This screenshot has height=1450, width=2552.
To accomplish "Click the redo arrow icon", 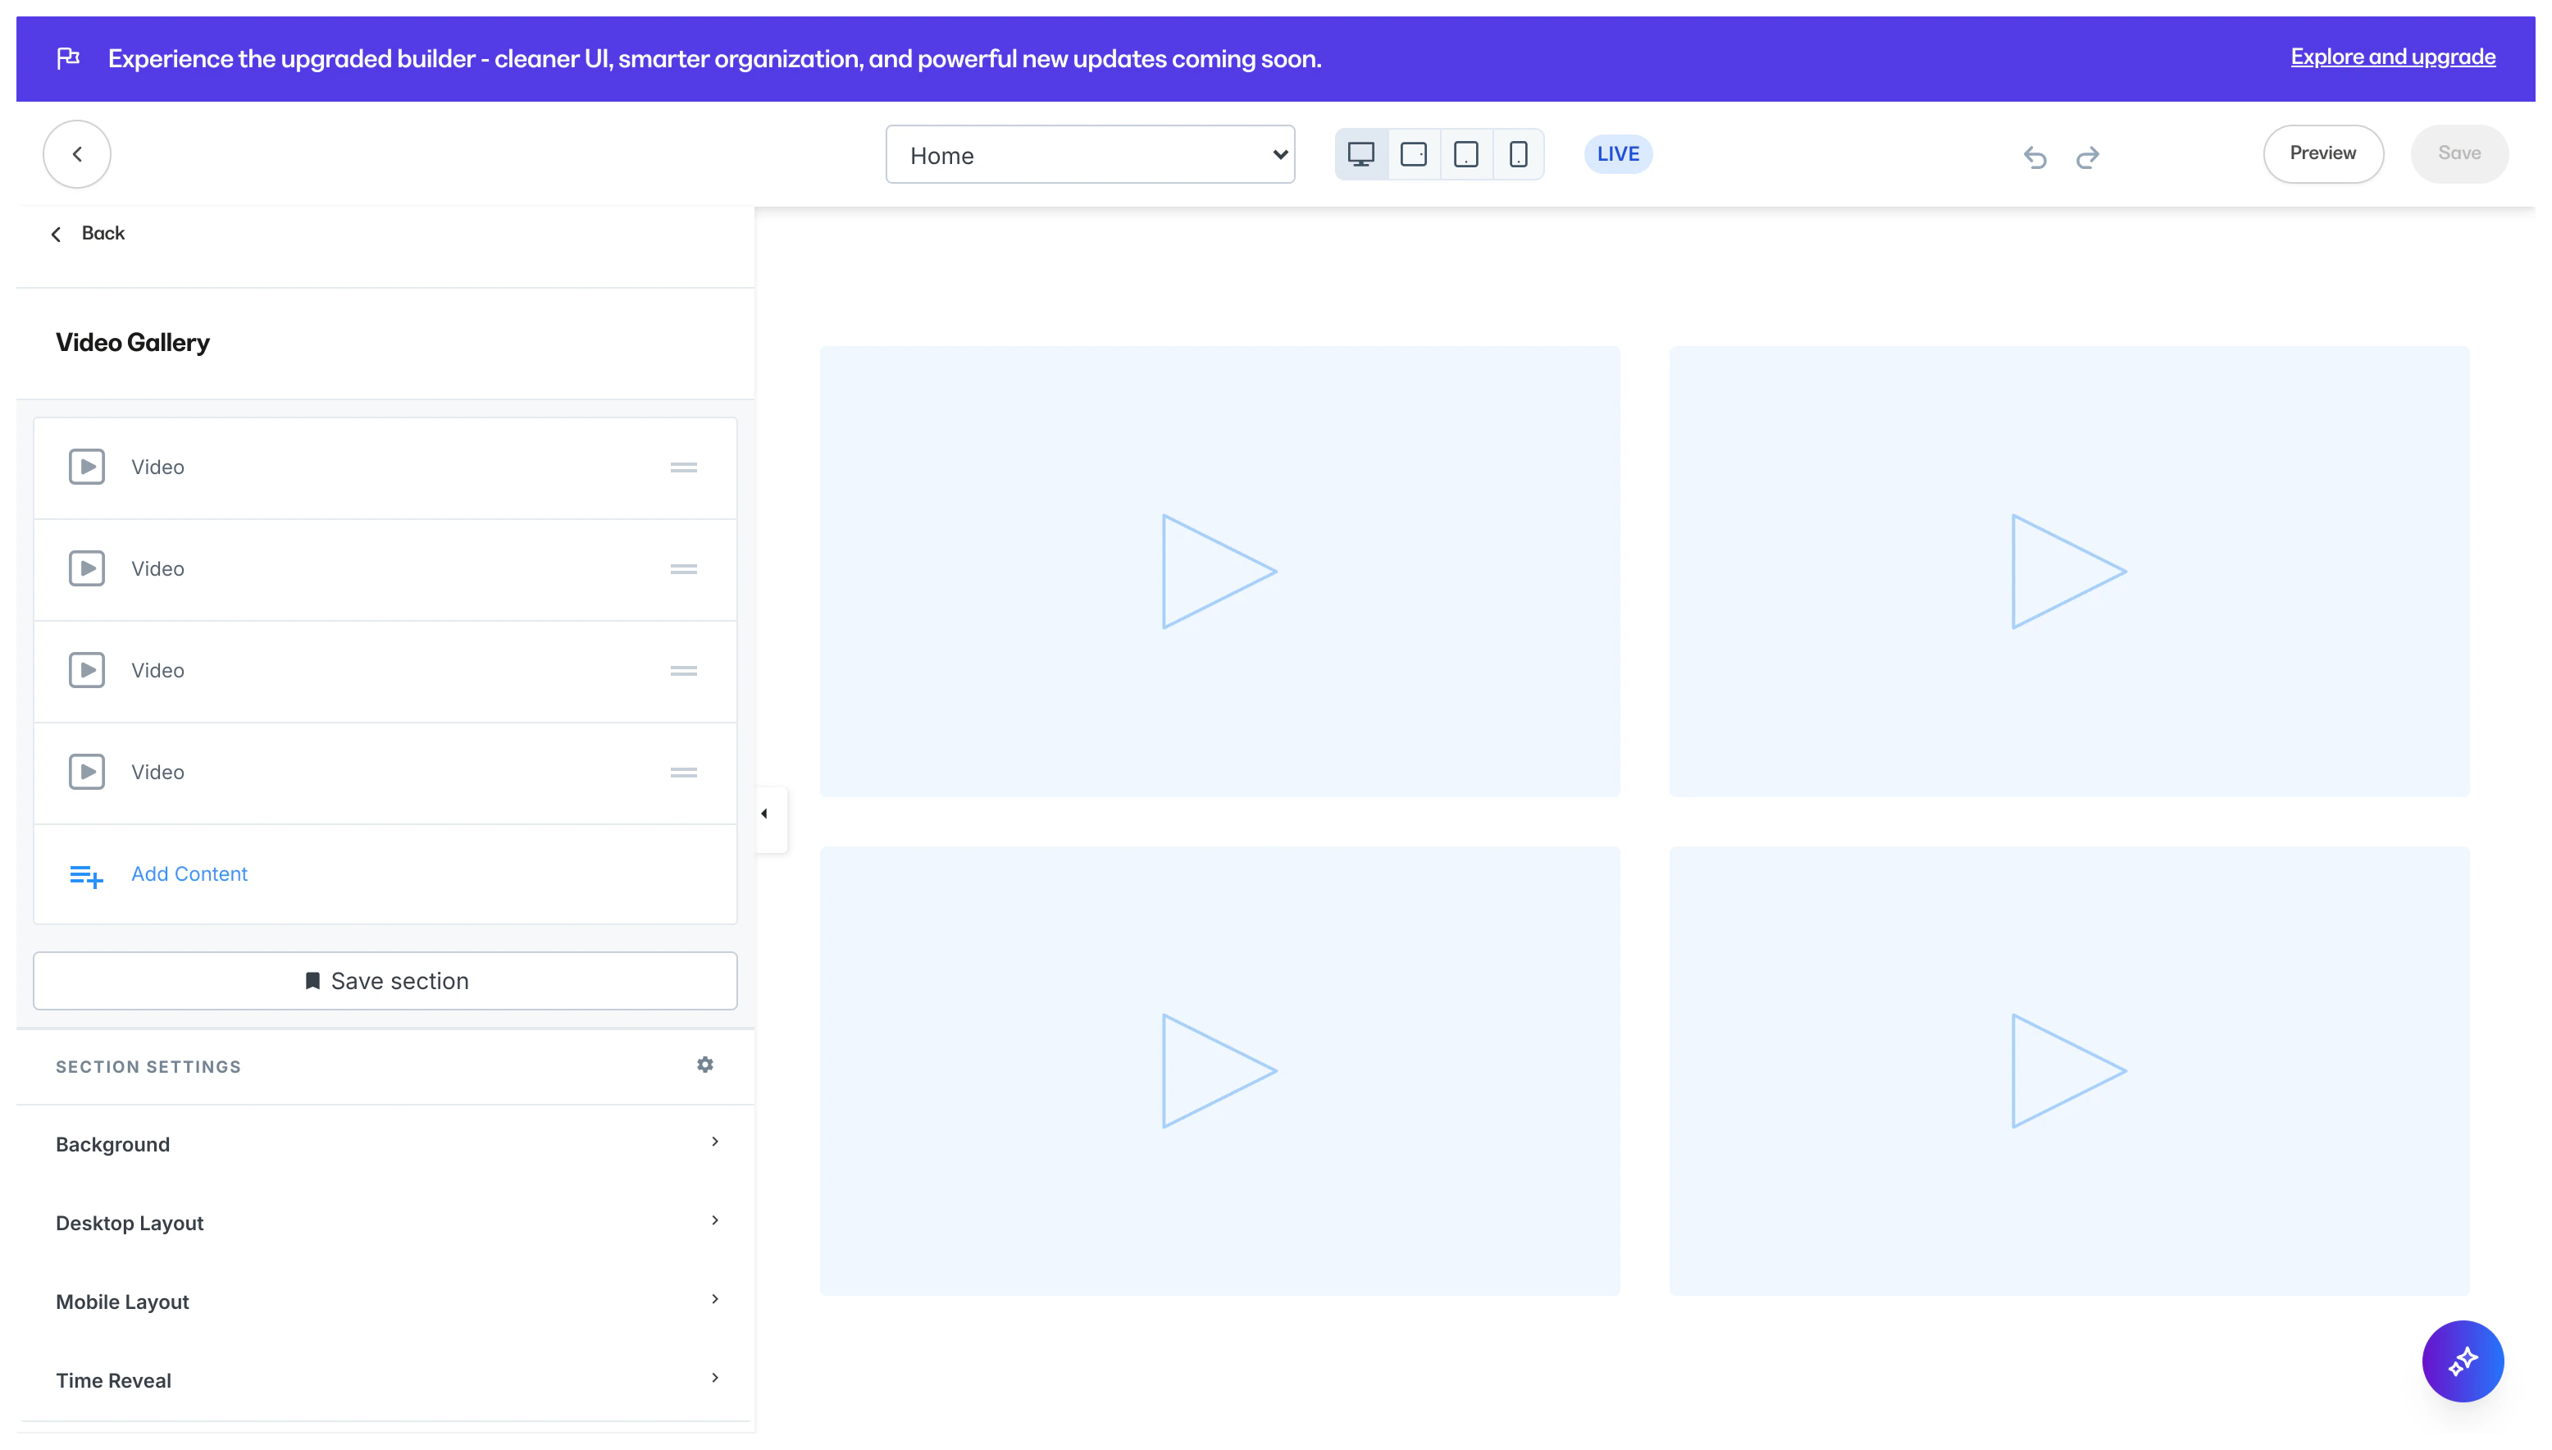I will [2087, 157].
